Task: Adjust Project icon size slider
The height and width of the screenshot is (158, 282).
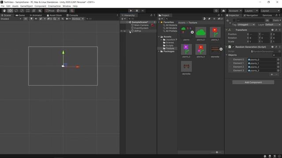Action: click(217, 152)
